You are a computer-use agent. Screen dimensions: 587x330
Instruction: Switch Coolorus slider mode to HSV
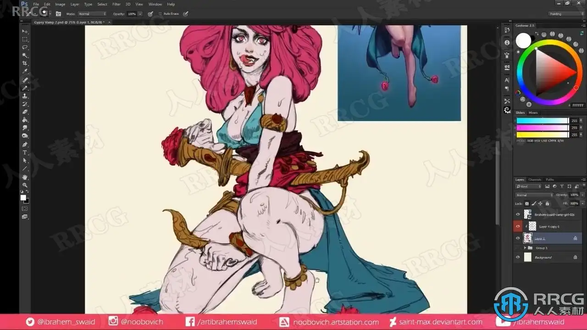click(537, 141)
